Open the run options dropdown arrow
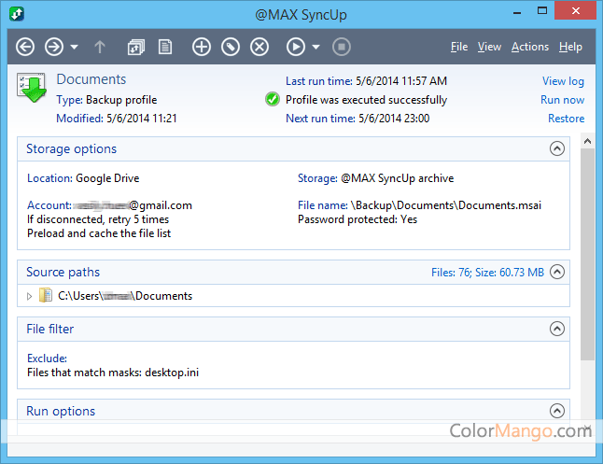 (316, 48)
